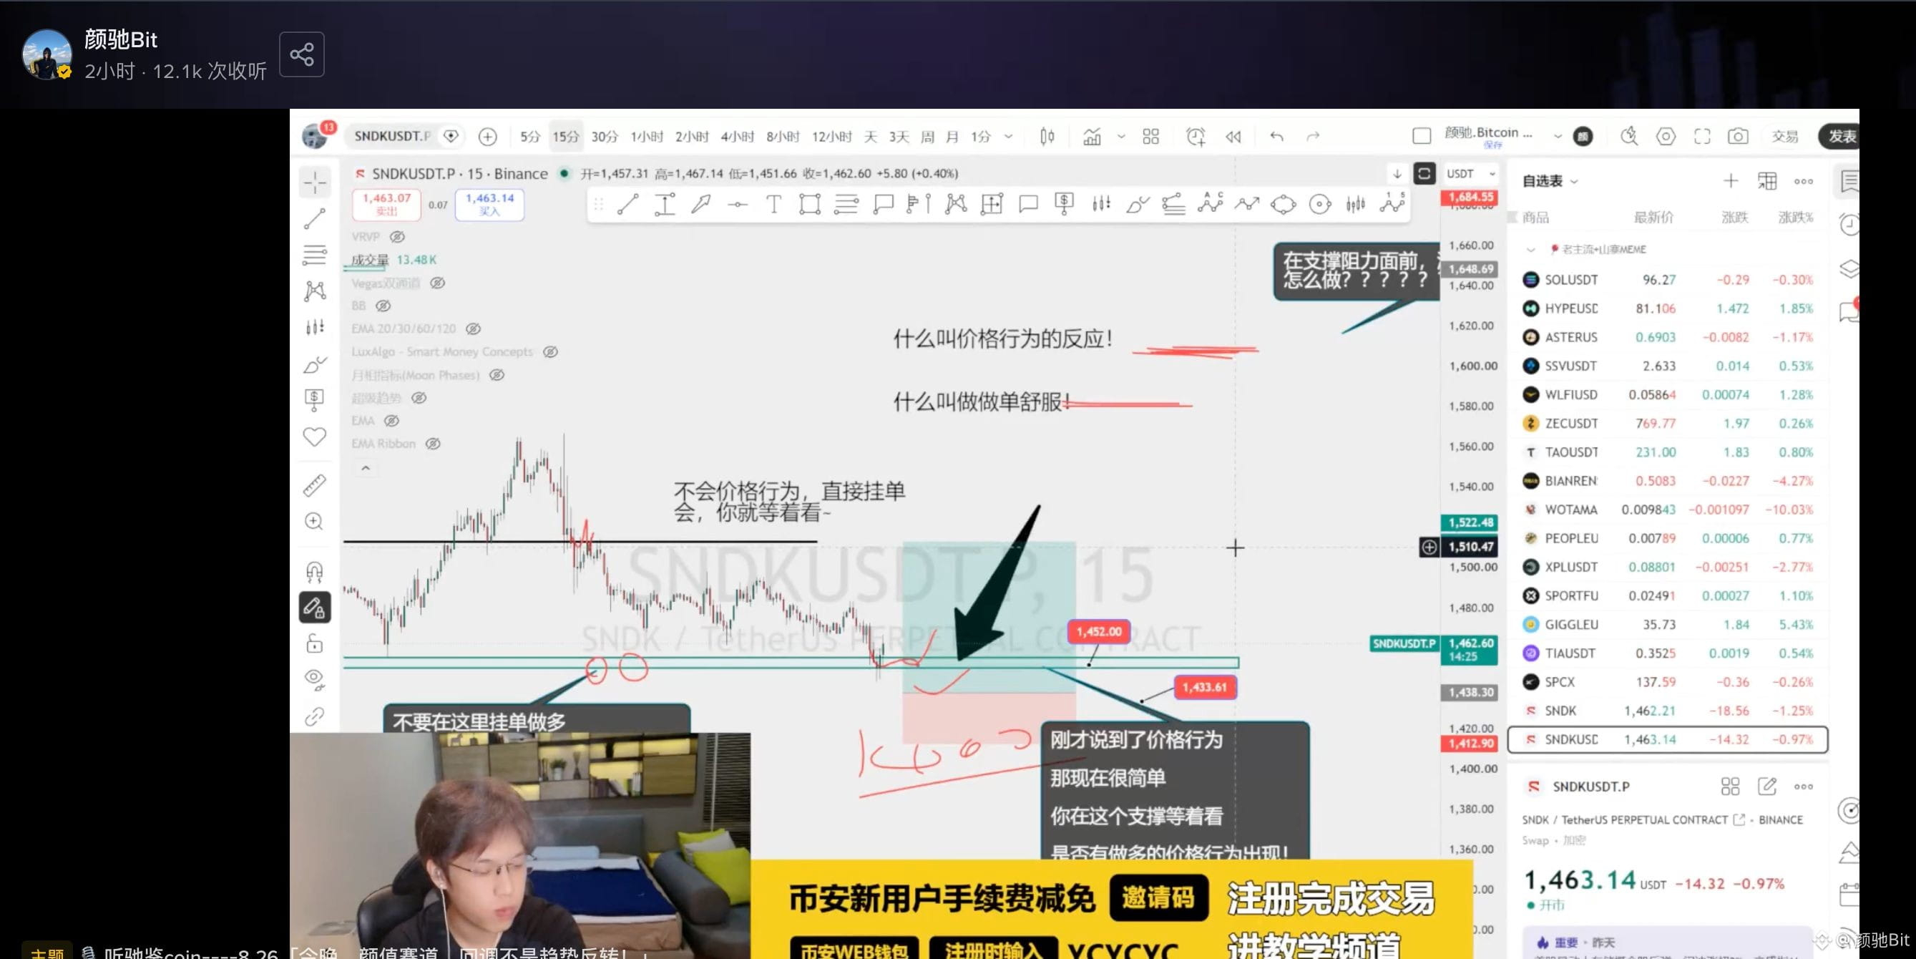The height and width of the screenshot is (959, 1916).
Task: Open the 自选表 watchlist dropdown
Action: pyautogui.click(x=1550, y=181)
